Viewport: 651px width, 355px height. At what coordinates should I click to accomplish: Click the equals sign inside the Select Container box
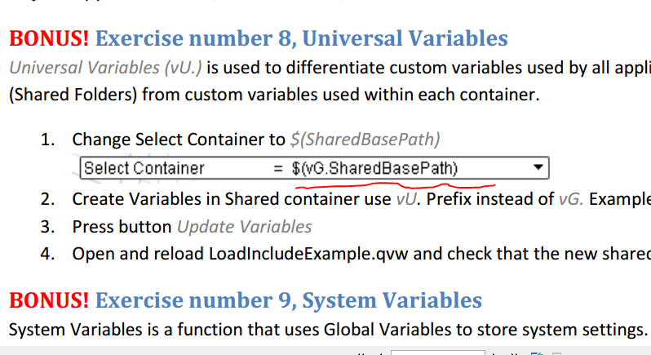[x=278, y=169]
